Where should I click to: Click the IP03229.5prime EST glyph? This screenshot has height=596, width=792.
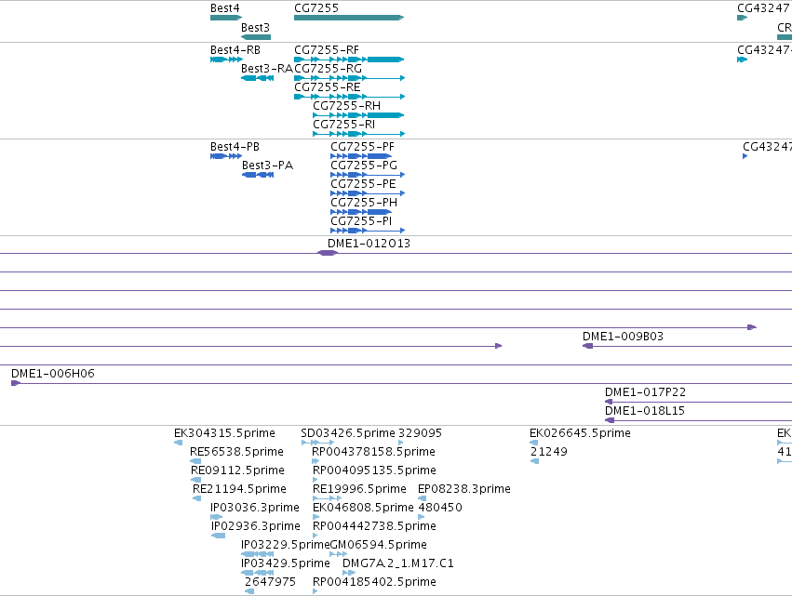click(257, 554)
